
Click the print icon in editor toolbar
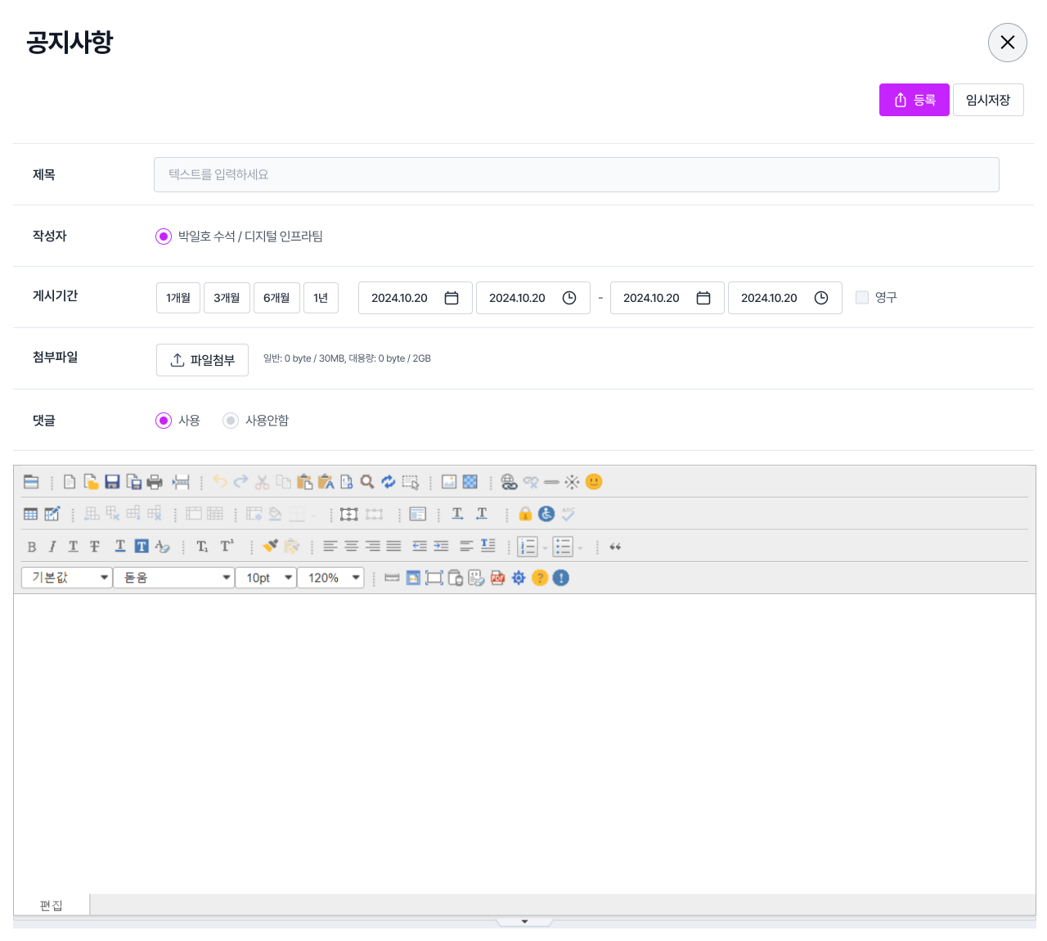pyautogui.click(x=155, y=482)
